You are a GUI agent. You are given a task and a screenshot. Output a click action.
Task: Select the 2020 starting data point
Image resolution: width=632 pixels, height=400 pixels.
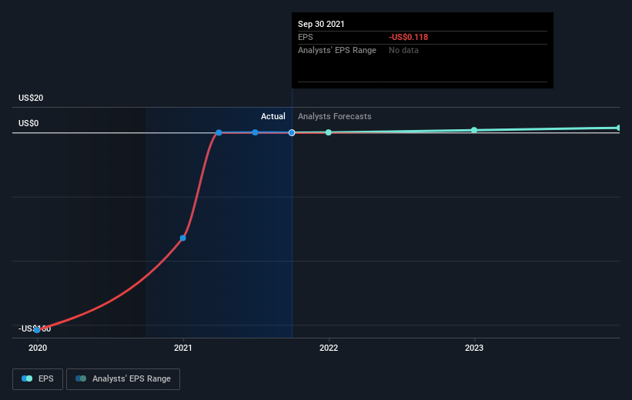(37, 330)
